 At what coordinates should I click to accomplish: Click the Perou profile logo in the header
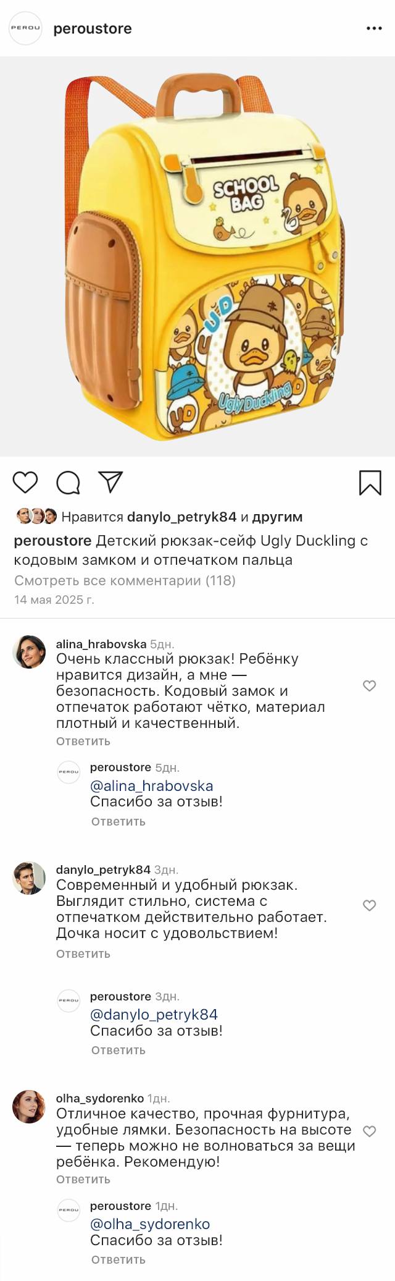(x=25, y=28)
